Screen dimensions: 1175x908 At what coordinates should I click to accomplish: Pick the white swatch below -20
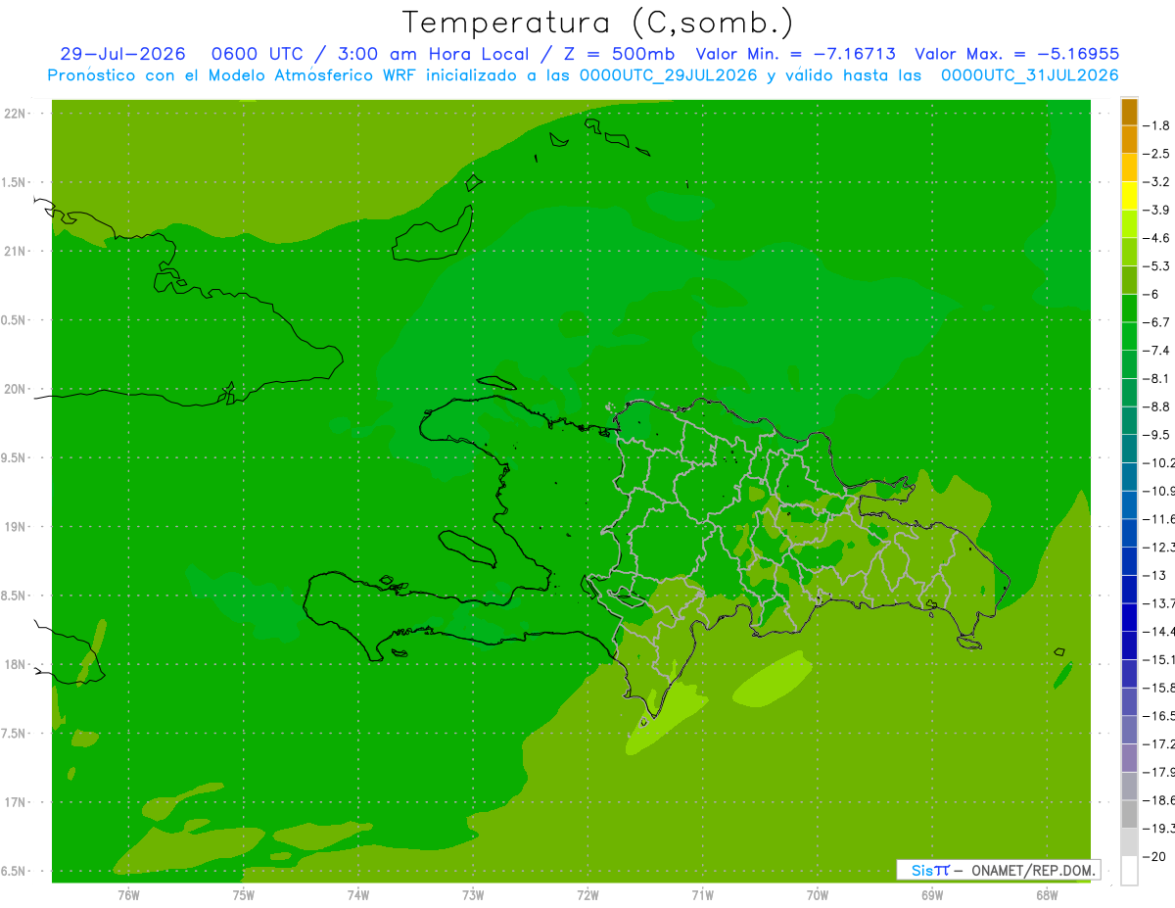[x=1129, y=871]
